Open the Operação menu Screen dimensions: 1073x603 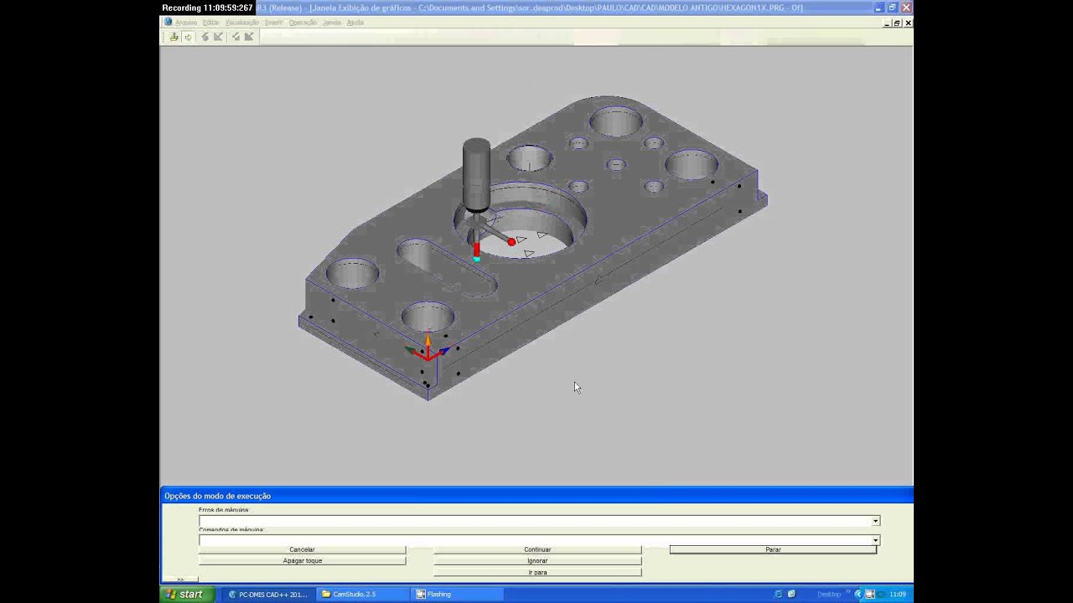pyautogui.click(x=303, y=23)
